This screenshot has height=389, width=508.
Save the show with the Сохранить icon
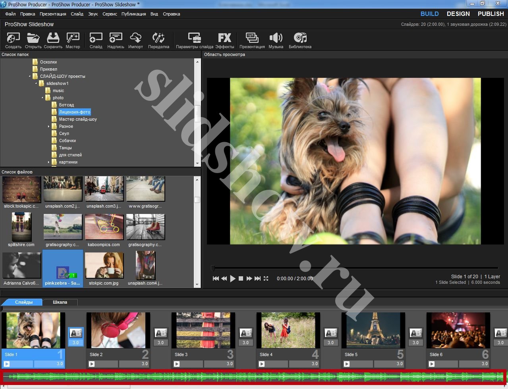pyautogui.click(x=53, y=40)
